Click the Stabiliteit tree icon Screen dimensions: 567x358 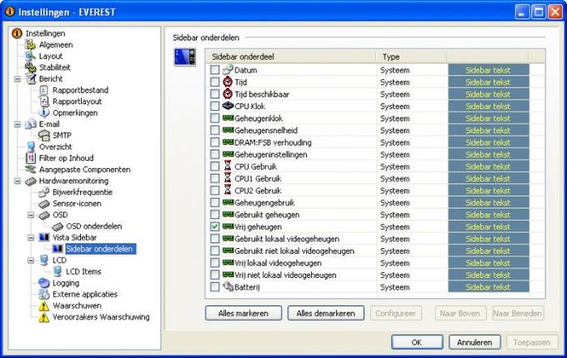[30, 67]
